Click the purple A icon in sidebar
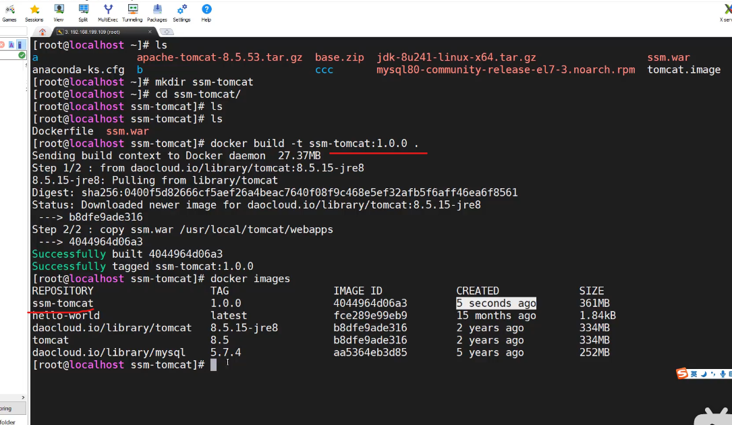Screen dimensions: 732x425 11,45
